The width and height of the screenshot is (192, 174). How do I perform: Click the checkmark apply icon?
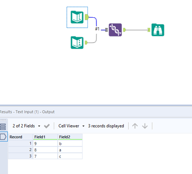point(47,126)
